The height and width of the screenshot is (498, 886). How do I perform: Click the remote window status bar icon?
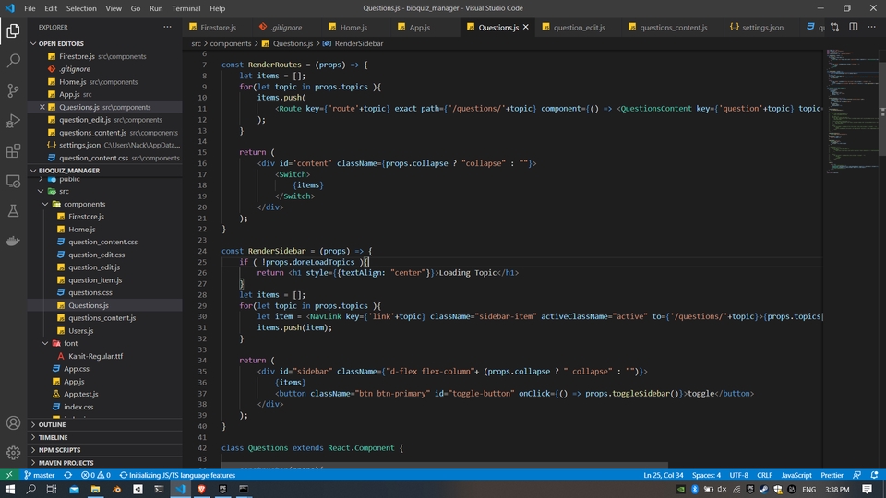[x=9, y=475]
